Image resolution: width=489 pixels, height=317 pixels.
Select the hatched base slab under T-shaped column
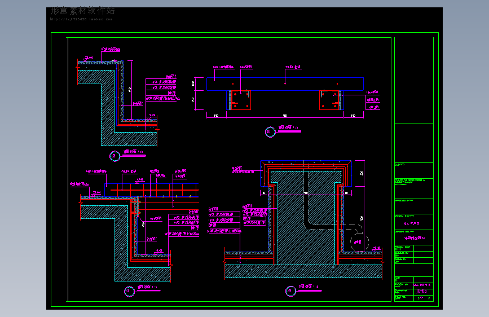[303, 271]
